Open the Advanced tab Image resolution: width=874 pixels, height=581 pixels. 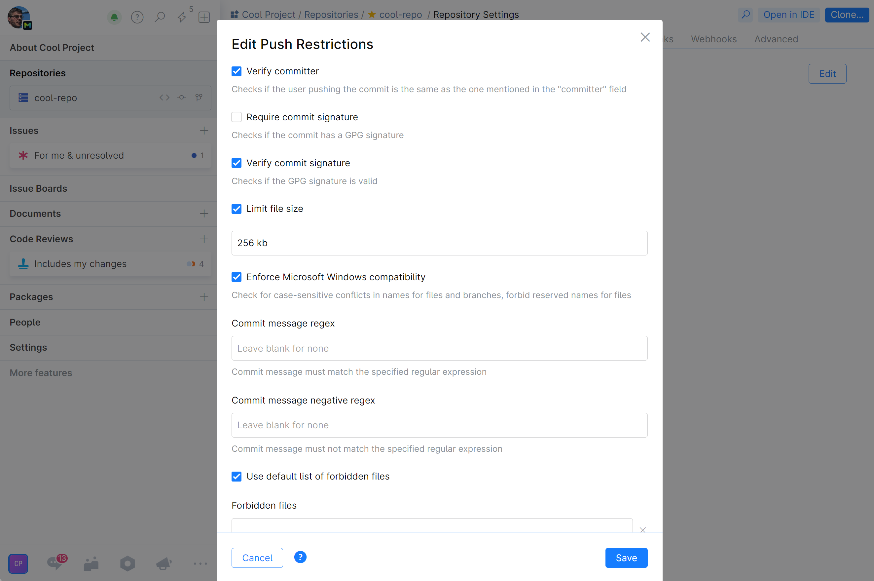click(x=776, y=39)
